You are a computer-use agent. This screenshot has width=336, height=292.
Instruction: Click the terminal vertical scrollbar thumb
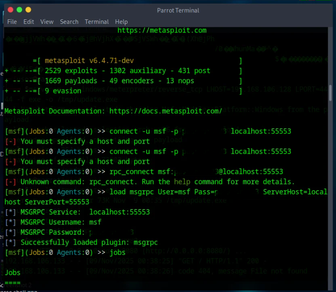330,93
